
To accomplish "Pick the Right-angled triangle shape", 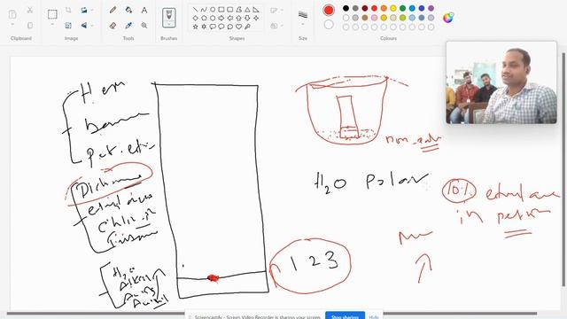I will tap(256, 10).
